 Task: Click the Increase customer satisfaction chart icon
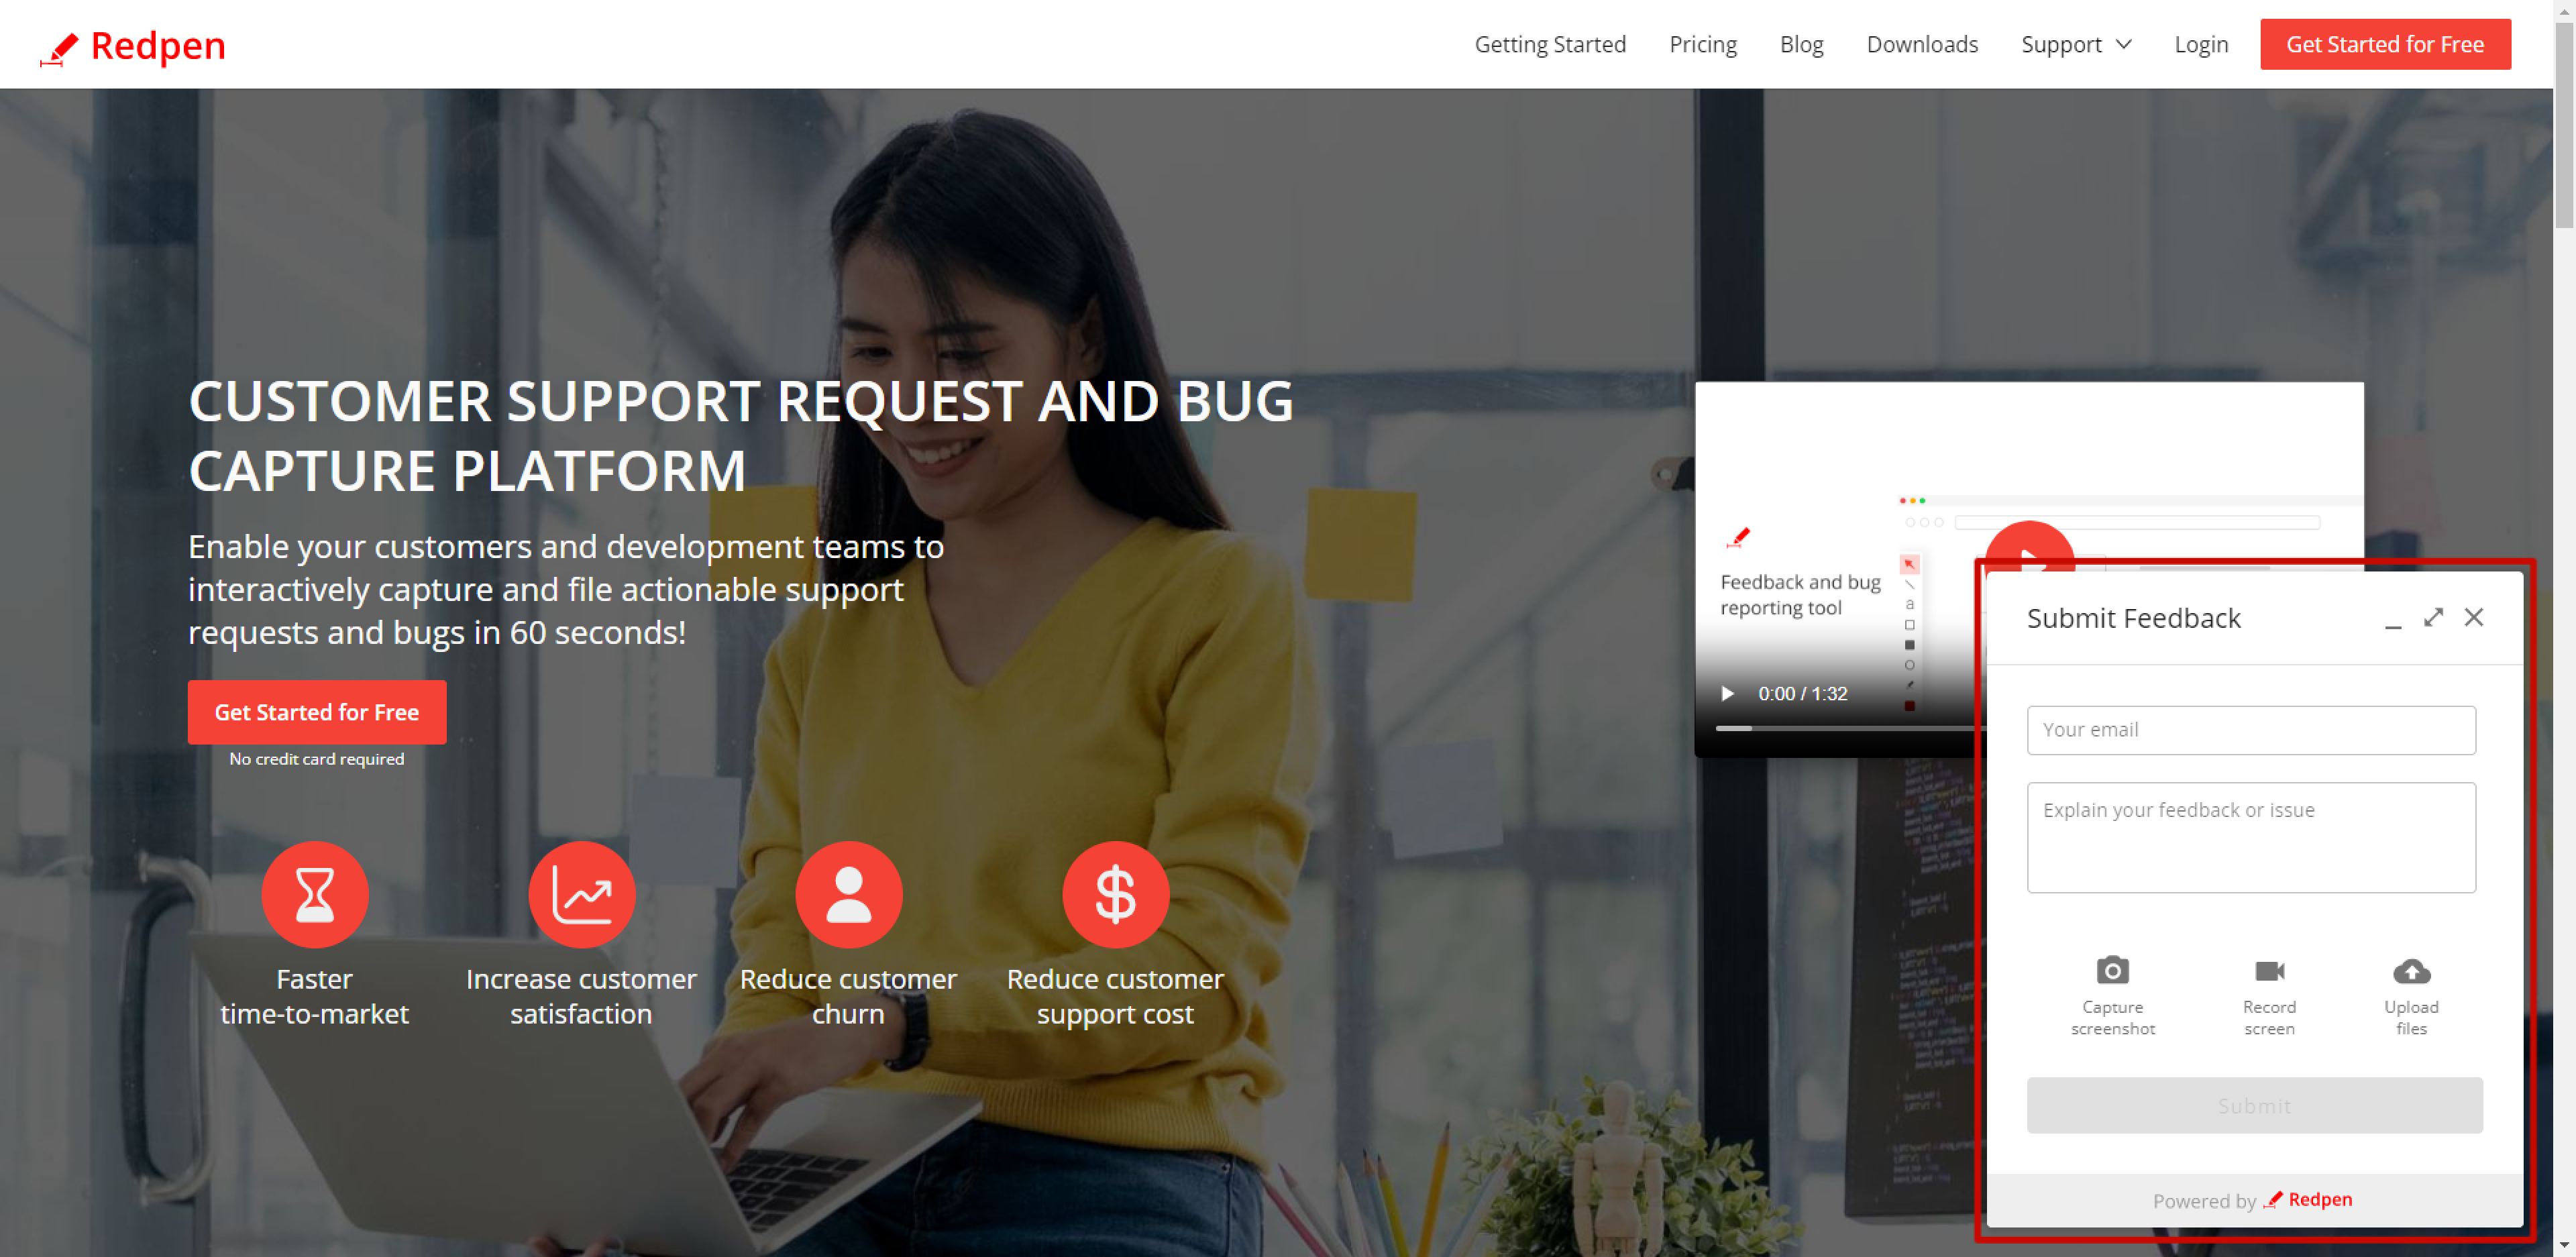[x=582, y=894]
